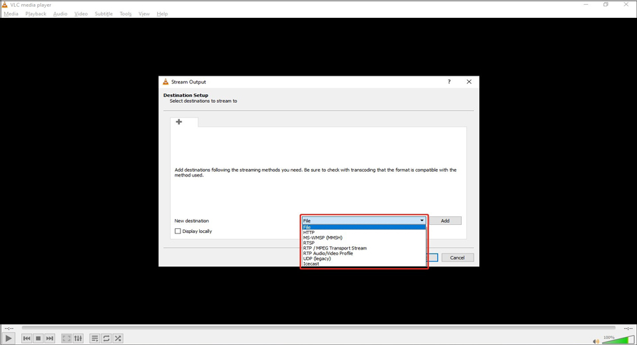This screenshot has width=637, height=345.
Task: Open the Tools menu
Action: coord(125,13)
